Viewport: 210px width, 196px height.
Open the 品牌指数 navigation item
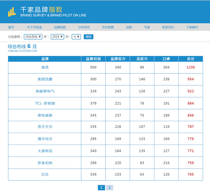click(x=60, y=27)
